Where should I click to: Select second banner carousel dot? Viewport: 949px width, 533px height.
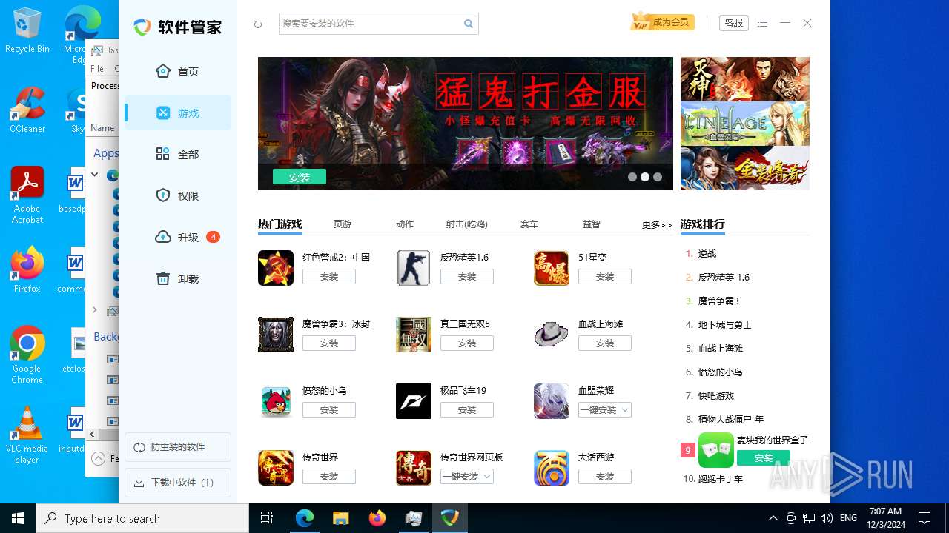[645, 177]
